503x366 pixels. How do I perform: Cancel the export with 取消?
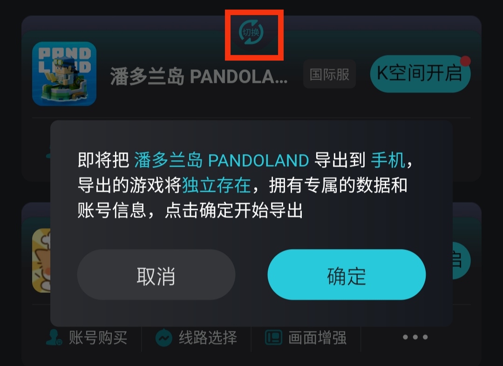click(156, 275)
